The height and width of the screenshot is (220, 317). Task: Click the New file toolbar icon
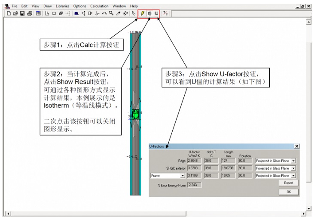click(x=9, y=14)
